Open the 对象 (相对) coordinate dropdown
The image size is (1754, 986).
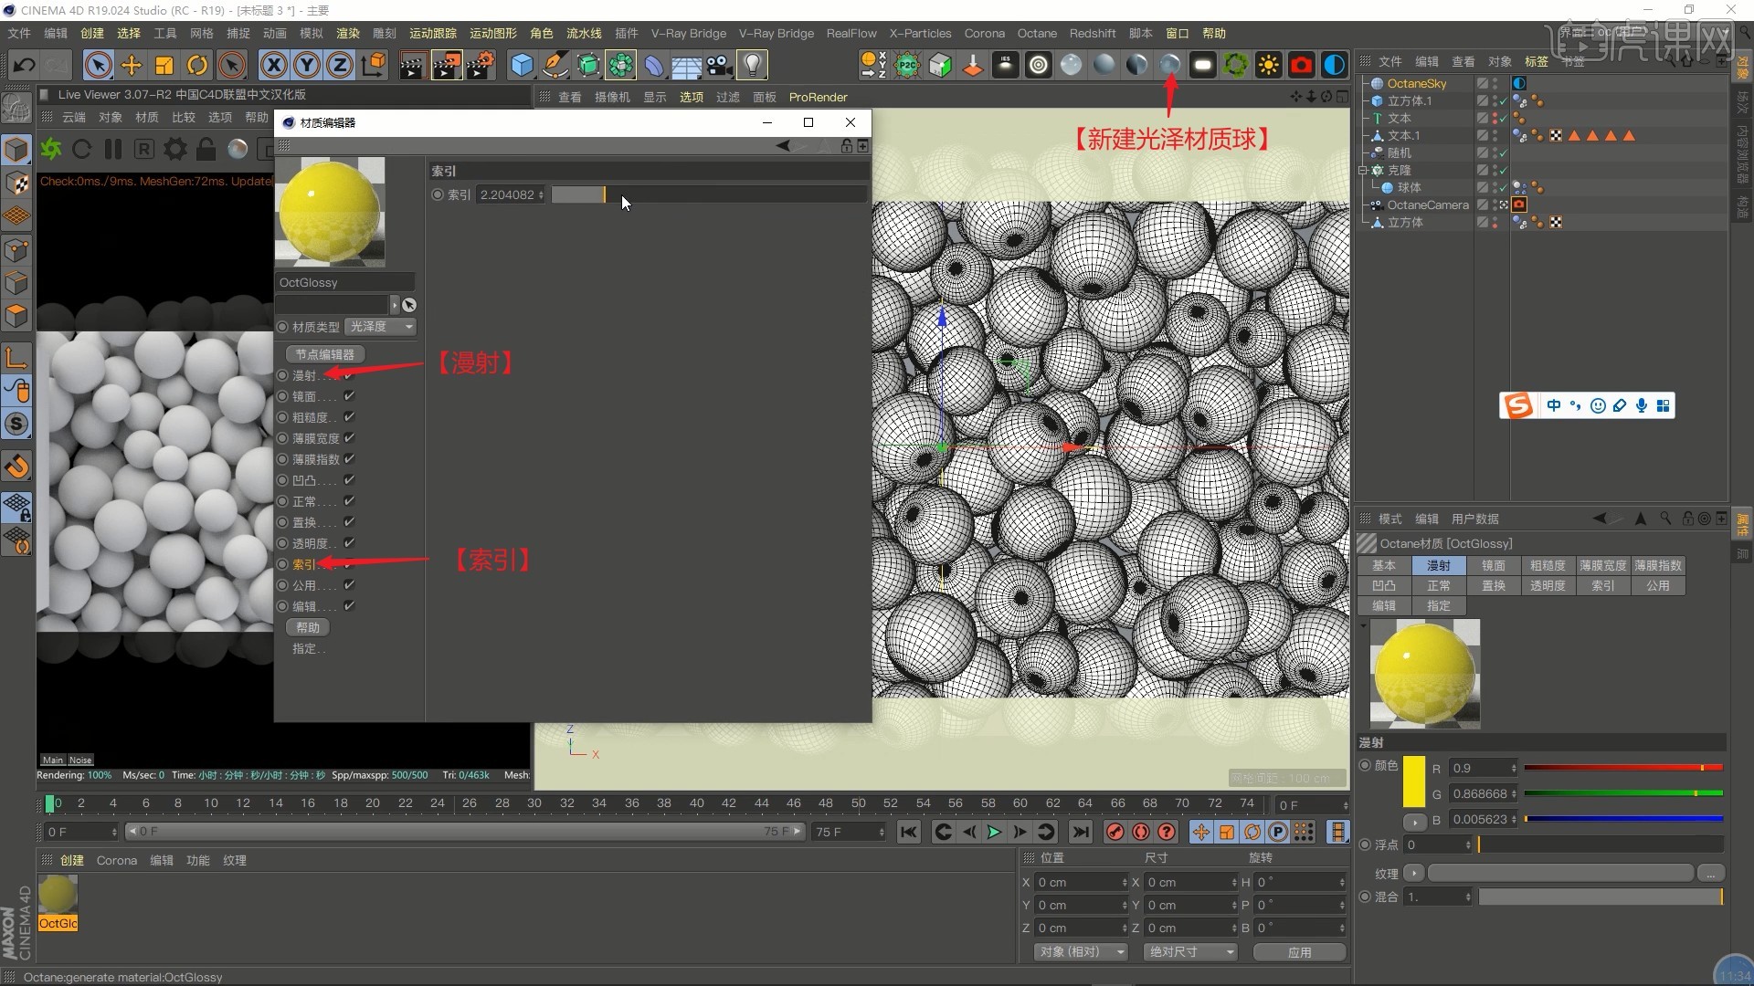(x=1082, y=952)
